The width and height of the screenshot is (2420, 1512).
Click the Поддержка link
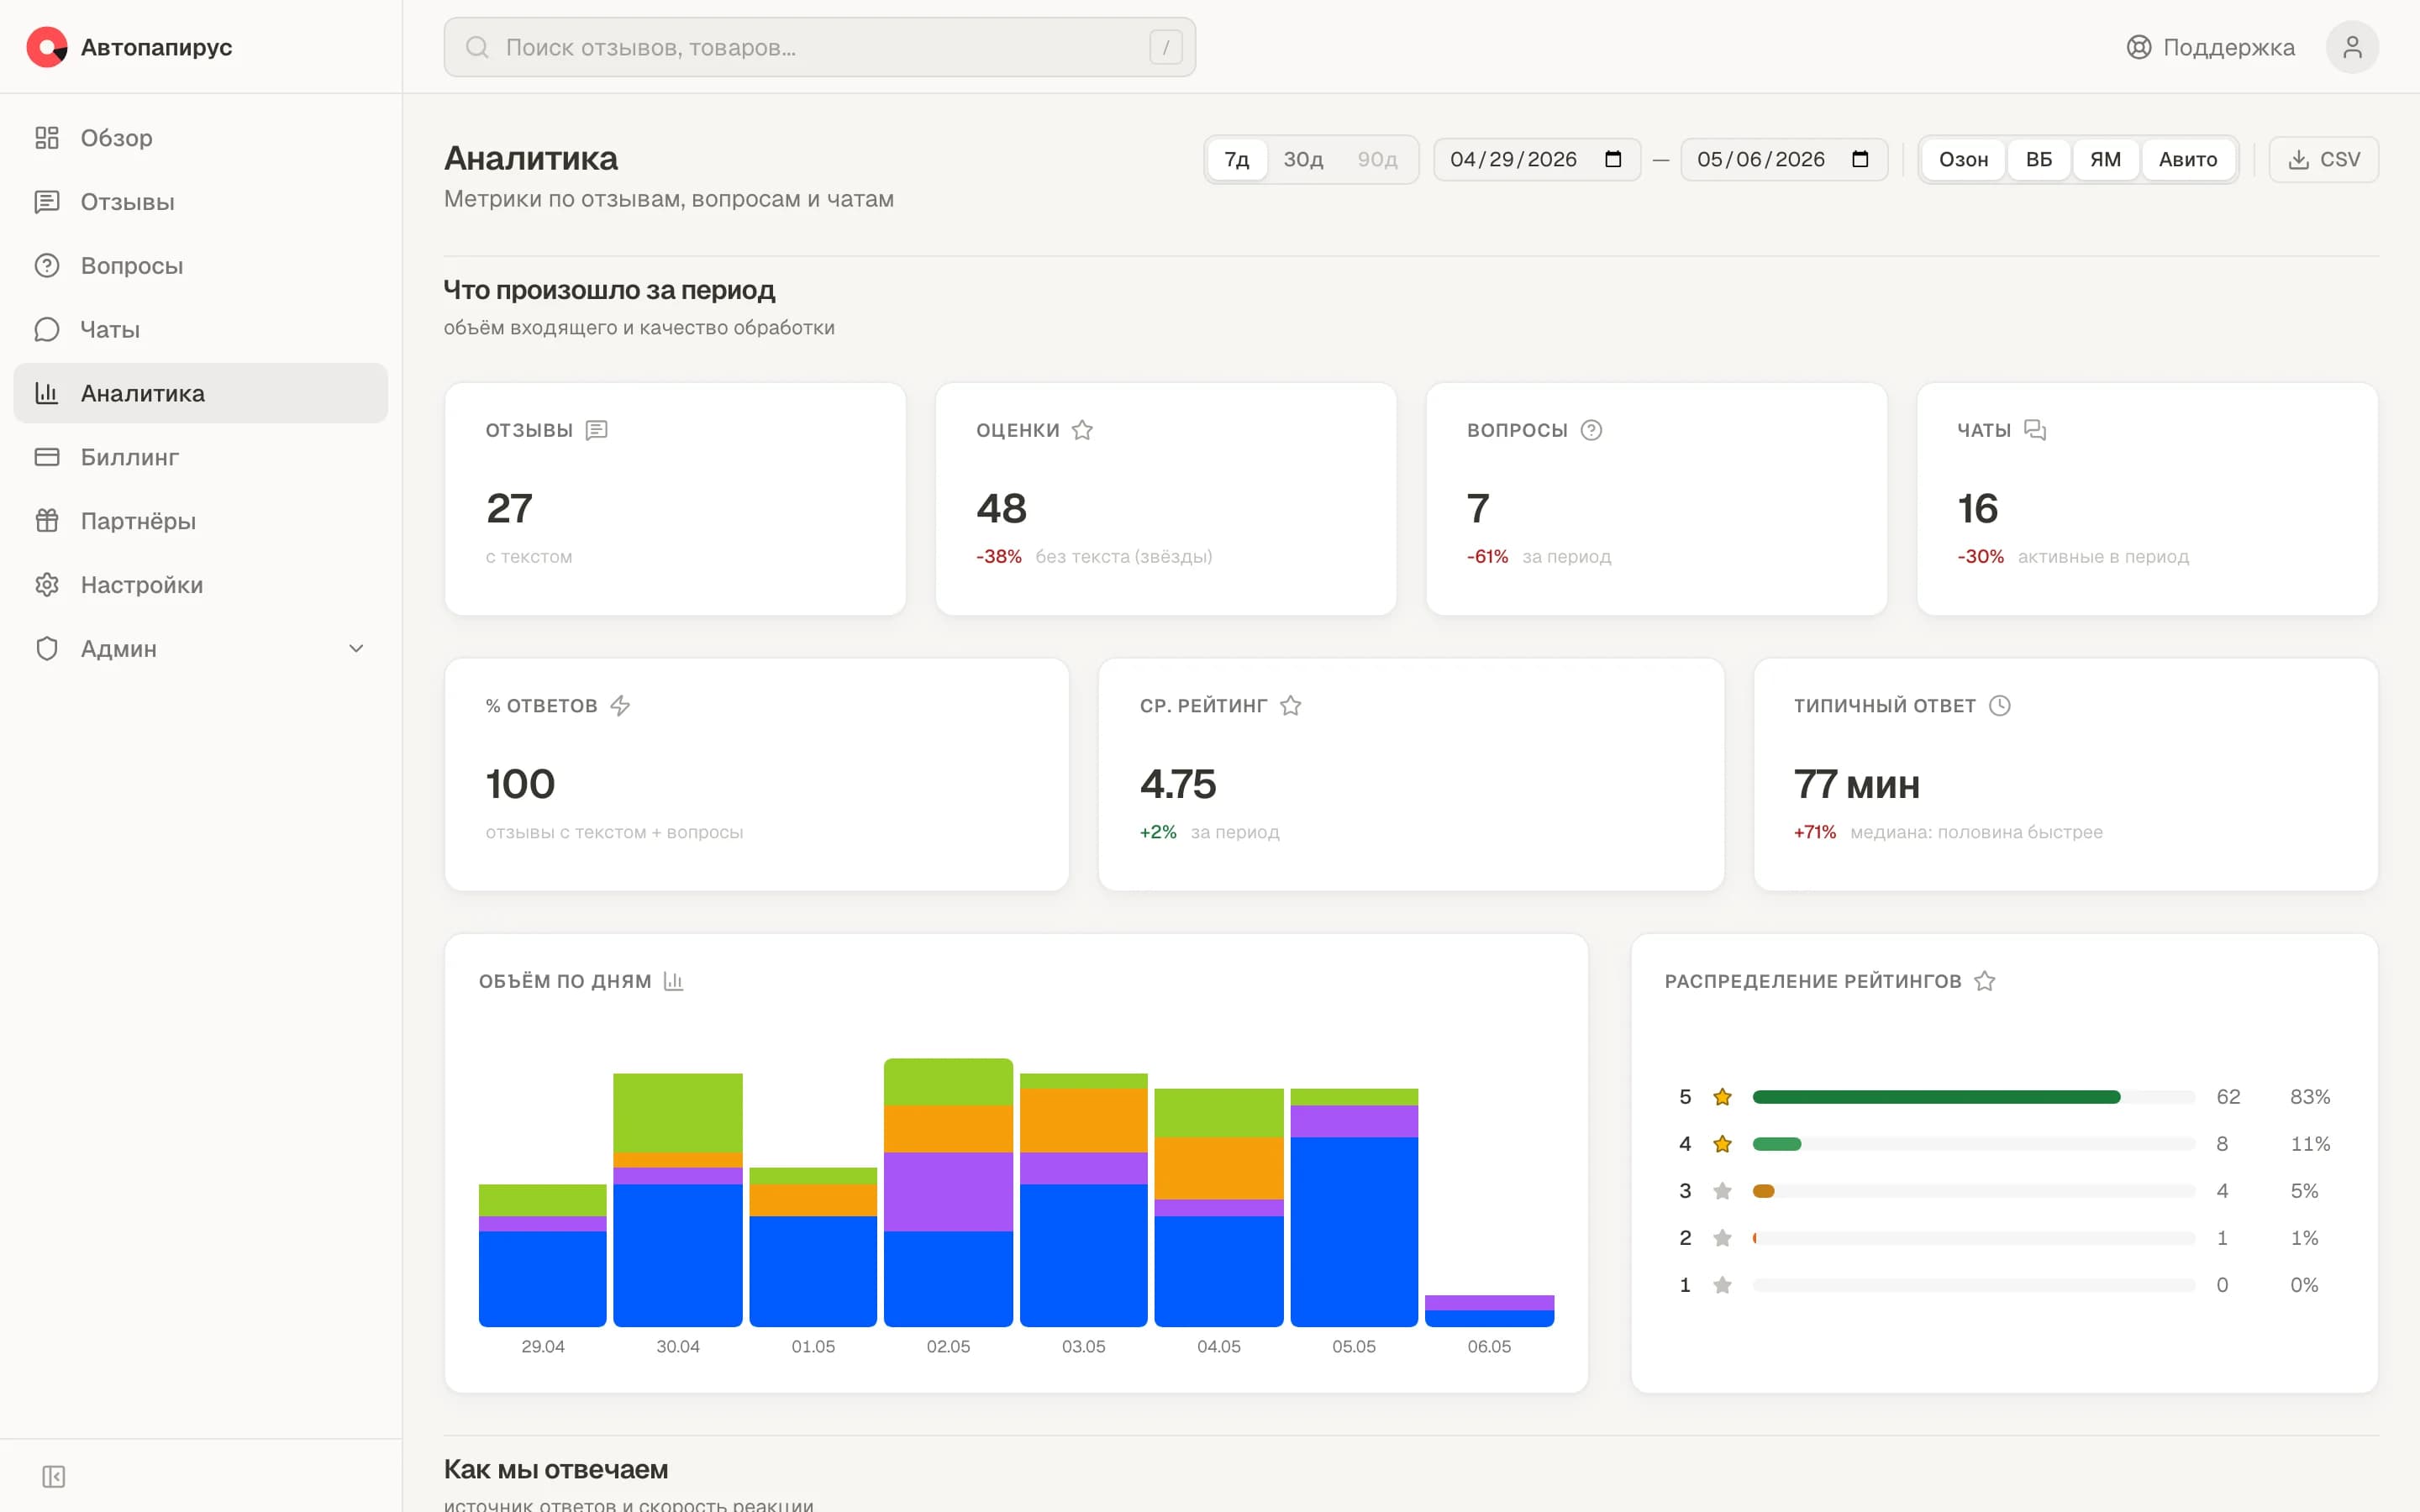2210,47
